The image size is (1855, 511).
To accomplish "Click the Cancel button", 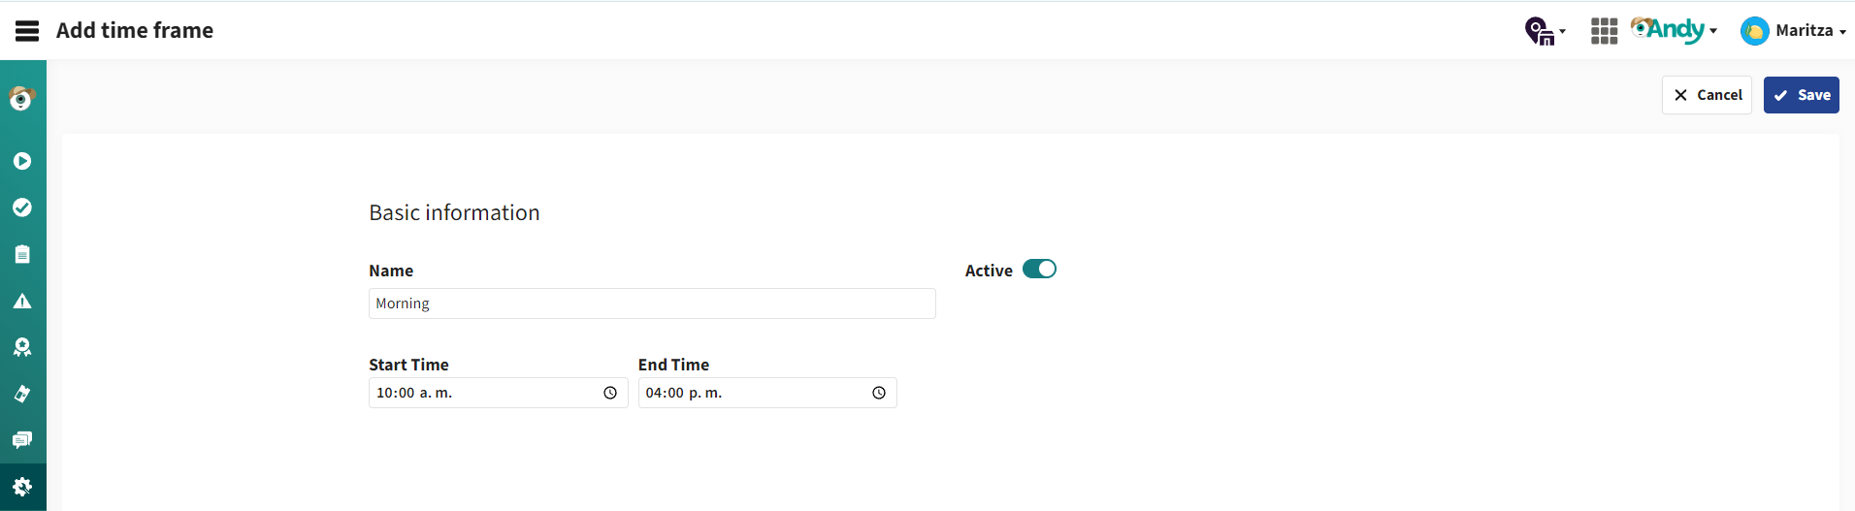I will (1707, 95).
